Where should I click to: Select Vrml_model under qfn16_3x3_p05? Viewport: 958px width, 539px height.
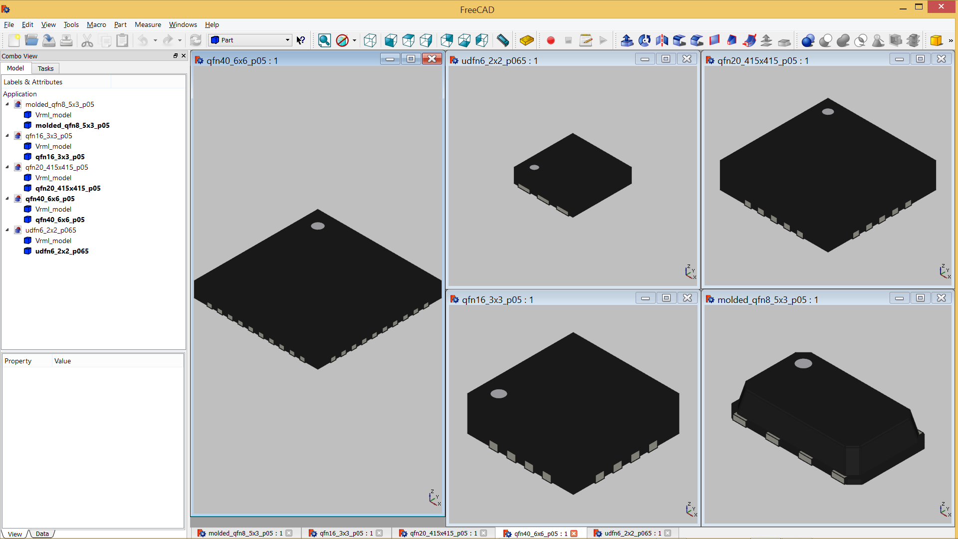click(53, 146)
